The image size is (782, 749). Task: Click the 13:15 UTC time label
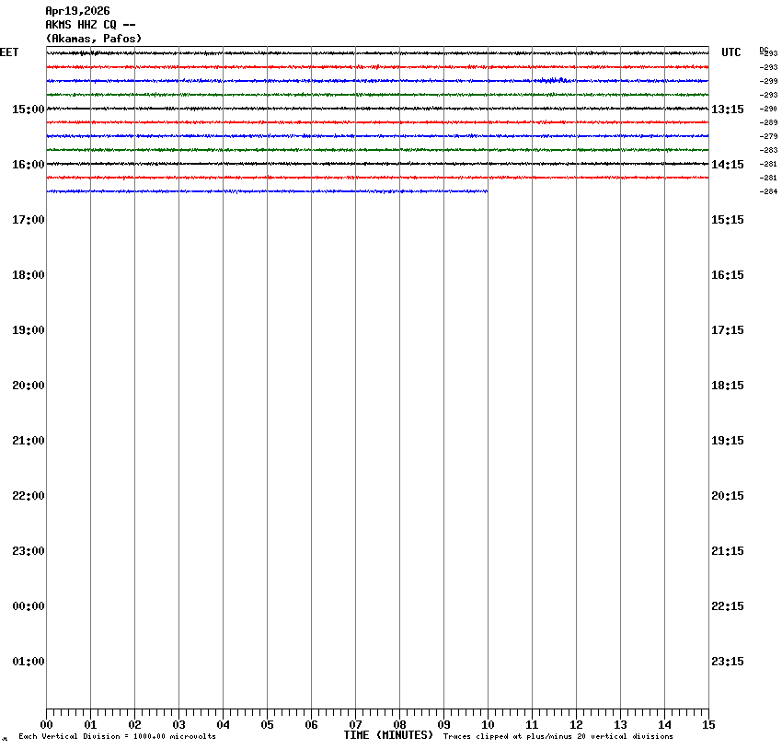pyautogui.click(x=728, y=109)
